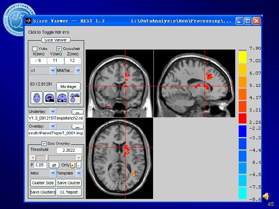The image size is (279, 209).
Task: Show only negative values with - button
Action: click(x=79, y=166)
